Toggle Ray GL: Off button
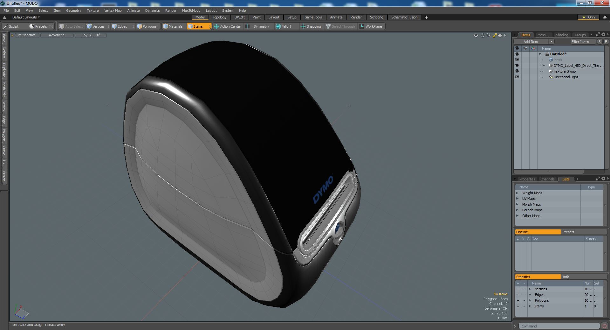Screen dimensions: 610x330 91,35
